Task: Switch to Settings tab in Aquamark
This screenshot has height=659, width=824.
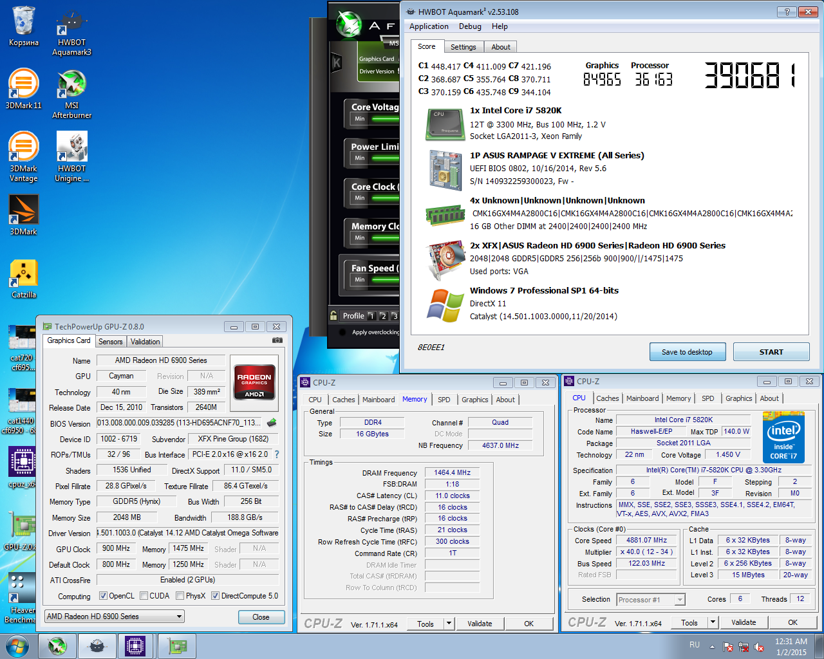Action: 464,47
